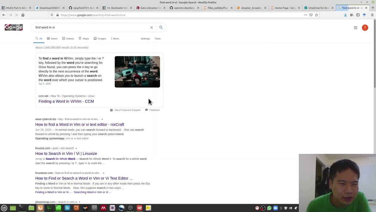Open Finding a Word in Vi/Vim - CCM

click(x=66, y=101)
